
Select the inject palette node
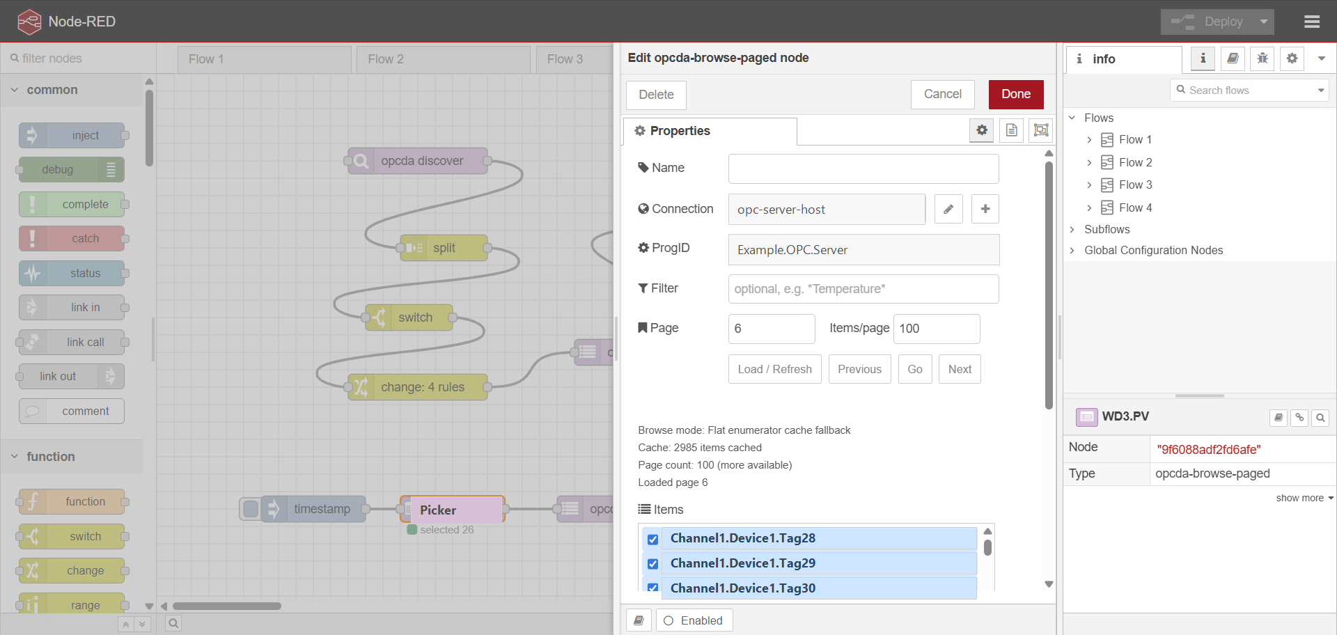72,135
